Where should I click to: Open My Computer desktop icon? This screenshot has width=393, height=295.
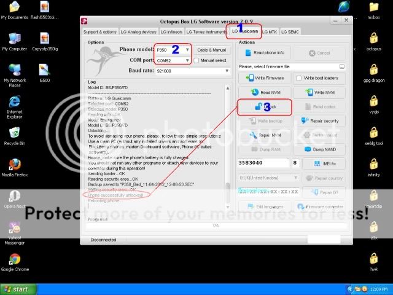pos(14,42)
